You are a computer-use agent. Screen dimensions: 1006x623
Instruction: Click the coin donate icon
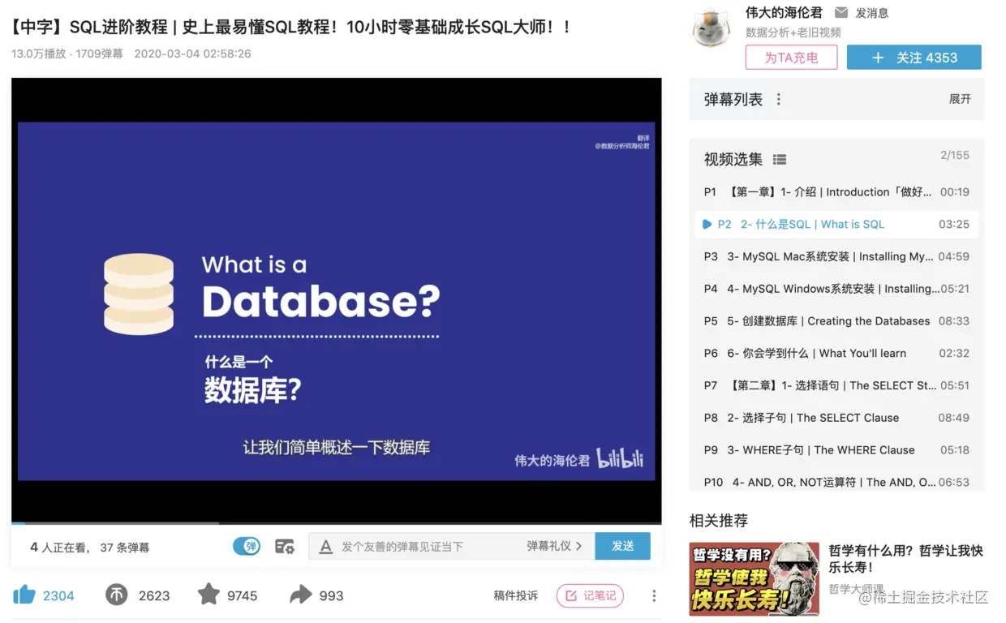click(117, 595)
